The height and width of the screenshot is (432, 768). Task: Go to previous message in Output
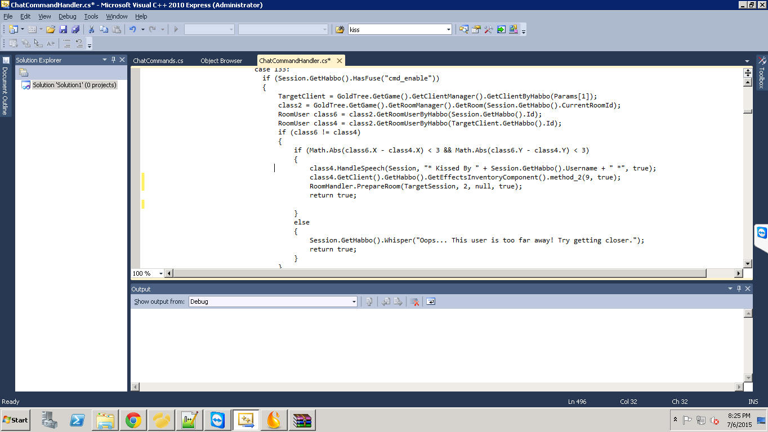tap(386, 301)
